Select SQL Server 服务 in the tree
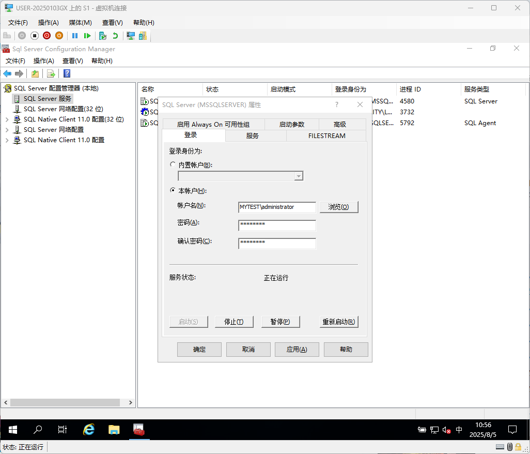Viewport: 530px width, 454px height. pyautogui.click(x=48, y=99)
